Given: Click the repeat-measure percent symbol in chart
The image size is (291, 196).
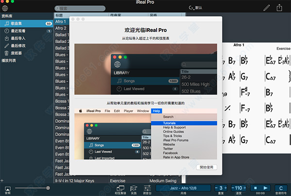Looking at the screenshot, I should [x=227, y=108].
